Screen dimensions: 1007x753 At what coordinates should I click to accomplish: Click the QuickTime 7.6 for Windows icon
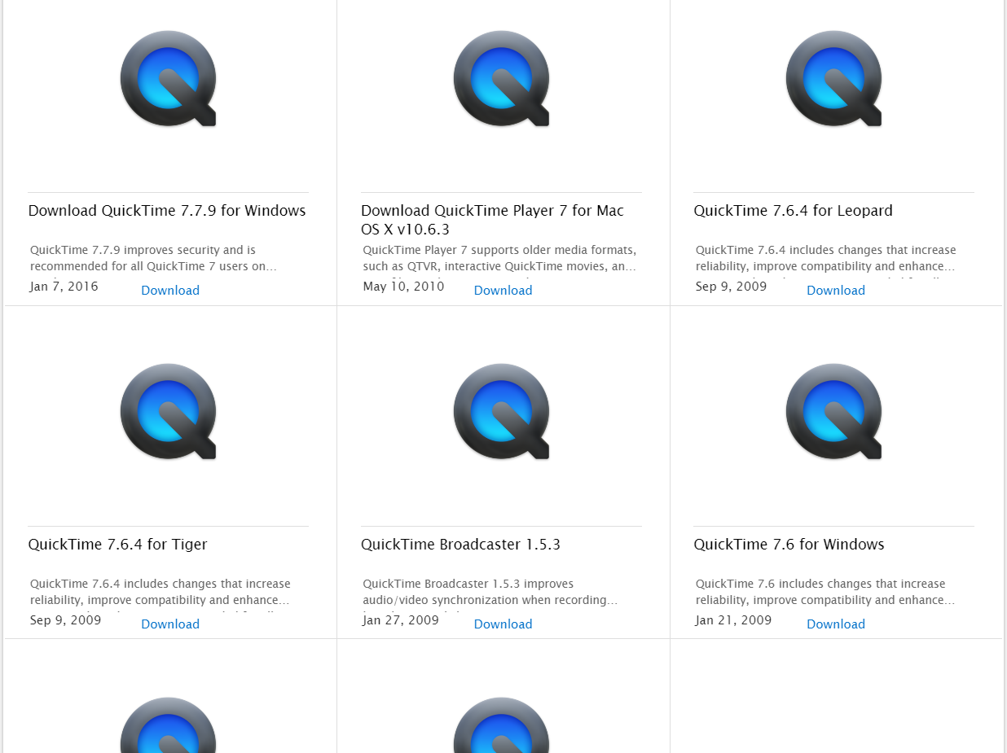[x=834, y=412]
